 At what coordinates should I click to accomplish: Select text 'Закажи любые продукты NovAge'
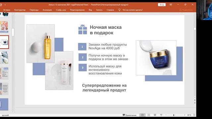click(108, 46)
